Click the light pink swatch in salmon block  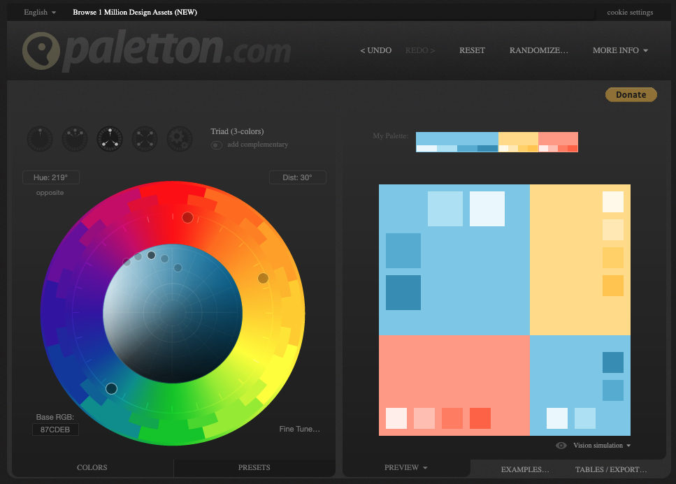coord(424,418)
